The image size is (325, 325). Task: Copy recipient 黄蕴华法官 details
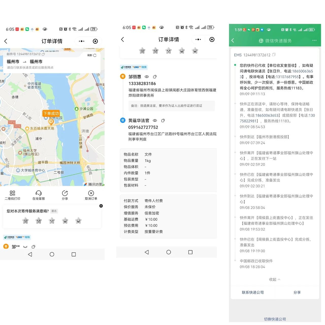(x=163, y=121)
